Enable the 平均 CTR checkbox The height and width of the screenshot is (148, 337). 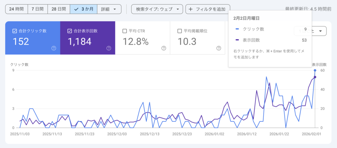click(x=125, y=31)
